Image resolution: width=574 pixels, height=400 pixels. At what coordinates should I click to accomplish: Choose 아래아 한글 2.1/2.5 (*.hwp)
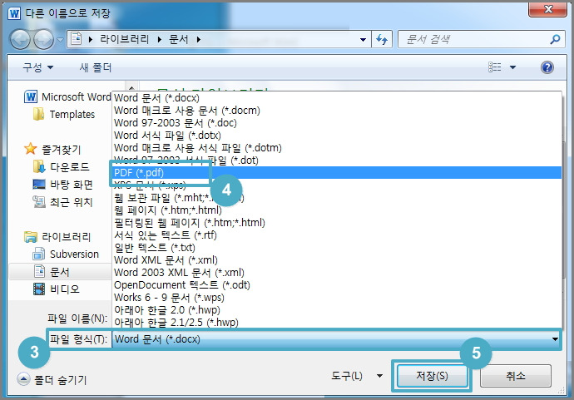click(336, 322)
